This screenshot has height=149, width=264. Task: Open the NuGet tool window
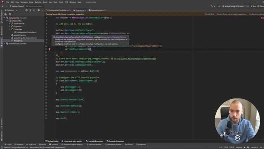click(x=42, y=144)
